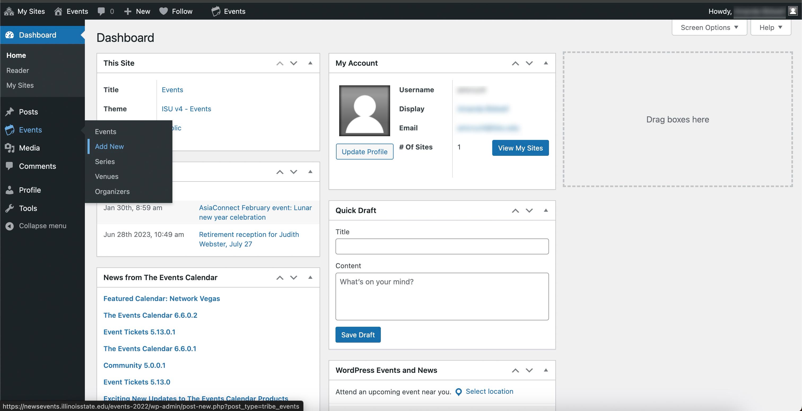Focus the Quick Draft Title field
Screen dimensions: 802x411
tap(442, 246)
